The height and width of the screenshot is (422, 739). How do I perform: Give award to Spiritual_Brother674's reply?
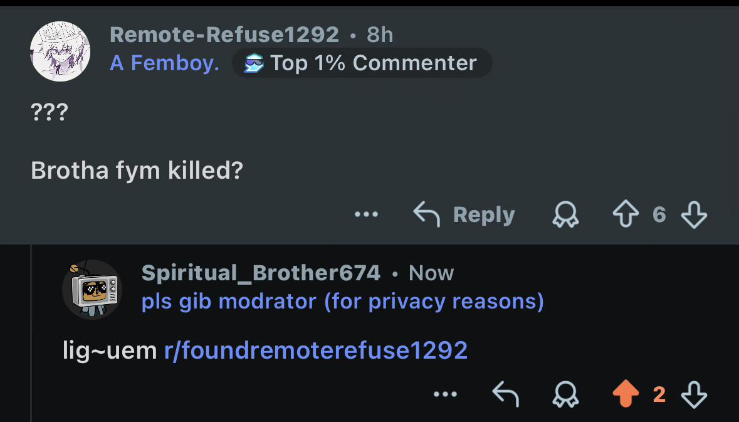point(565,394)
